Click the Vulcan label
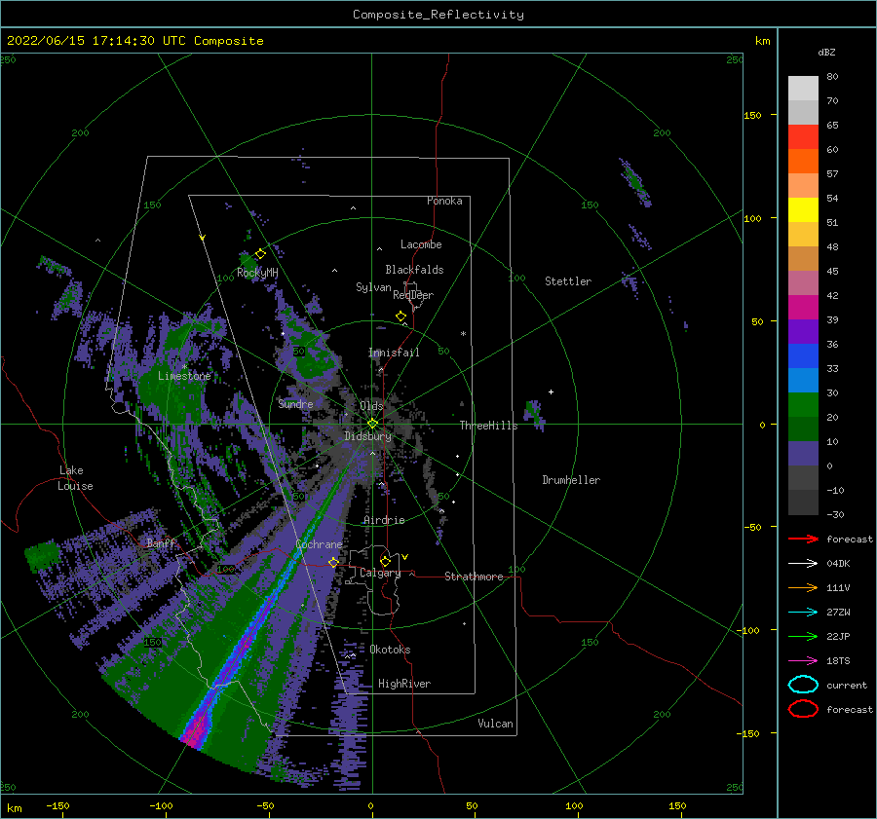The width and height of the screenshot is (877, 819). click(x=496, y=724)
